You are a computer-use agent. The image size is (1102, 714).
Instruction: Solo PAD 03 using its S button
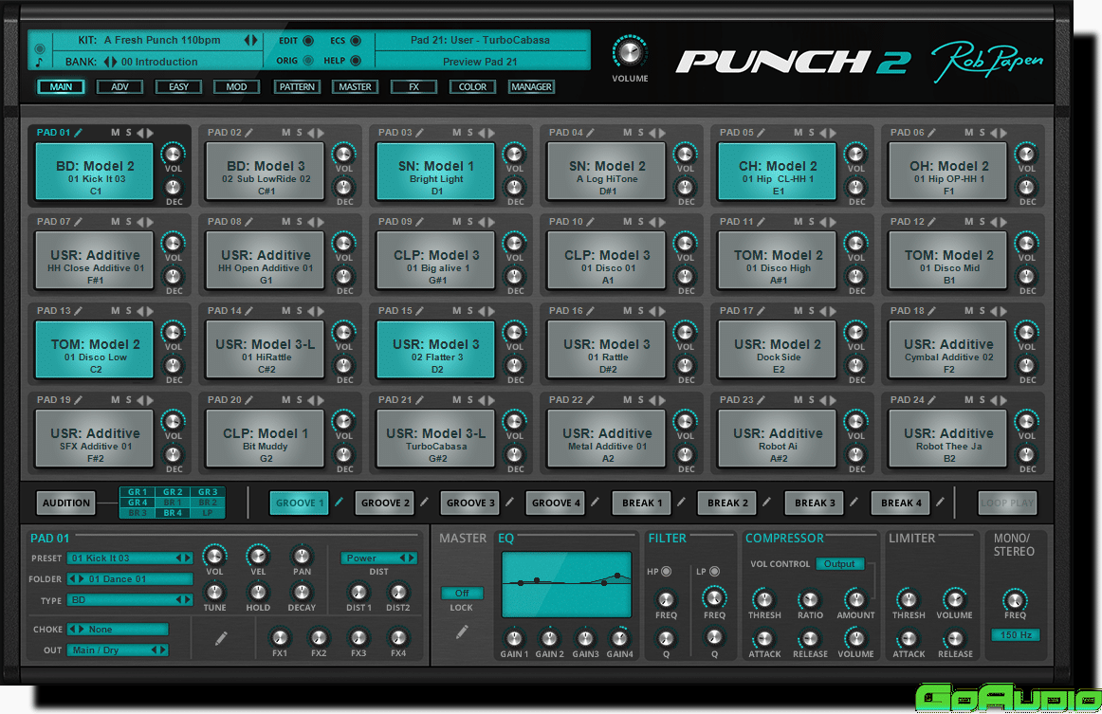pyautogui.click(x=470, y=132)
